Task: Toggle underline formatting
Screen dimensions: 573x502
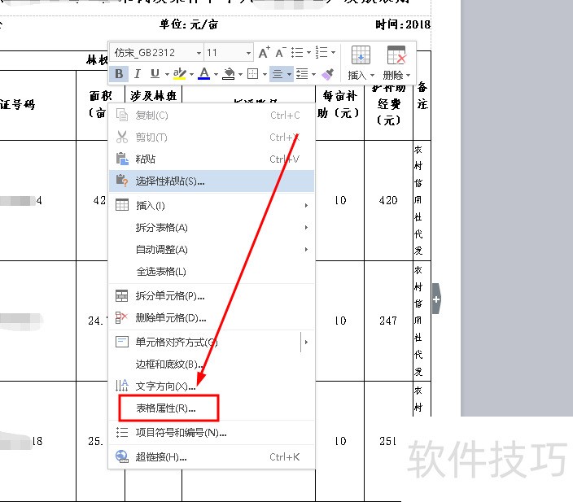Action: tap(155, 74)
